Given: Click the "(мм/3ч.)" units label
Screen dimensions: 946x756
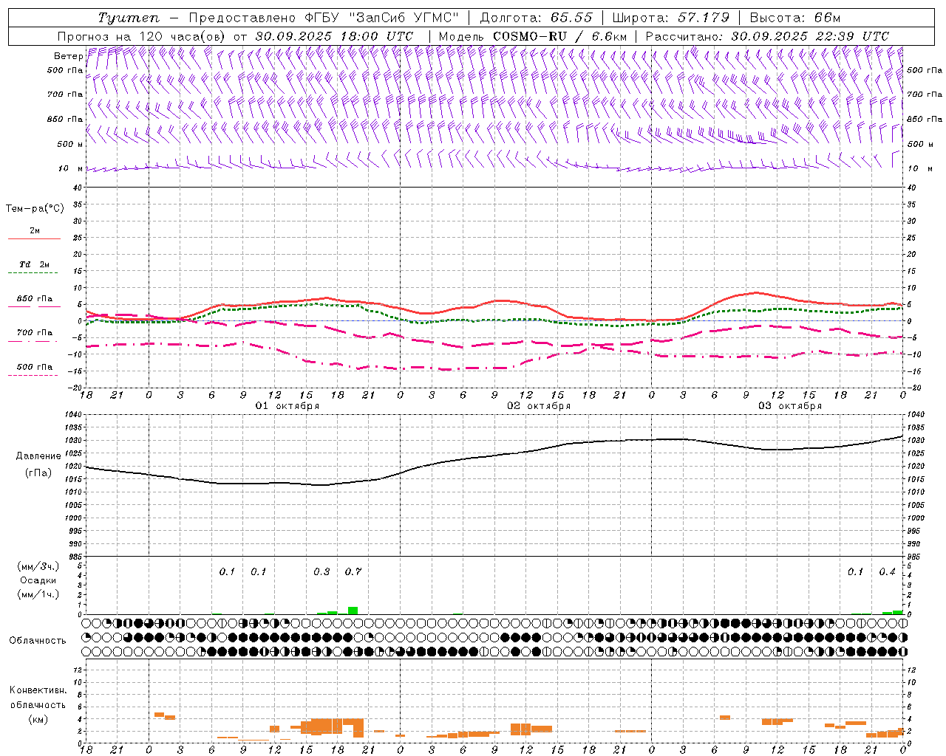Looking at the screenshot, I should coord(38,567).
